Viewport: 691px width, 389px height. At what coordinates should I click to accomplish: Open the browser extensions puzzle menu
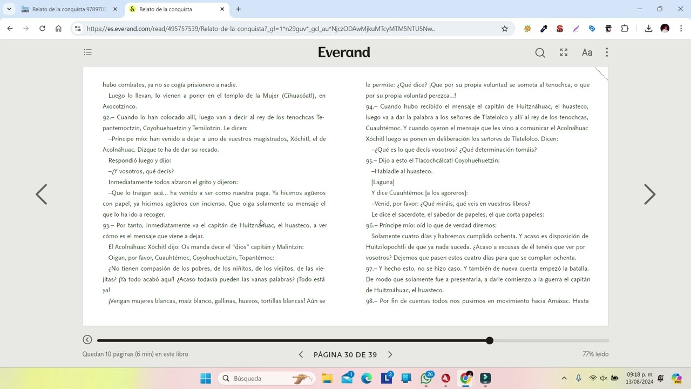point(625,29)
